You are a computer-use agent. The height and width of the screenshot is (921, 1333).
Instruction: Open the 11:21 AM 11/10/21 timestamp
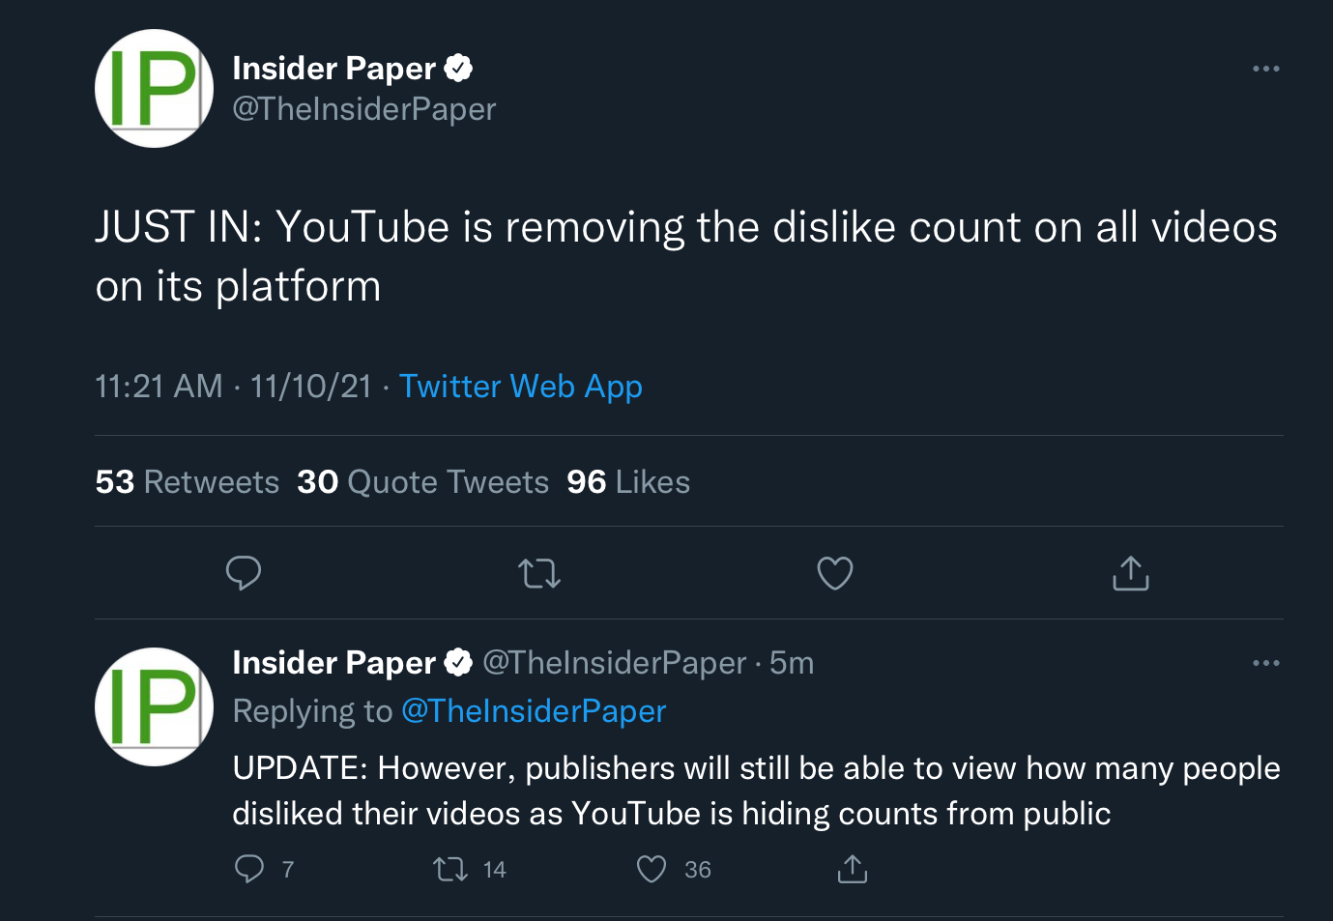[x=233, y=387]
